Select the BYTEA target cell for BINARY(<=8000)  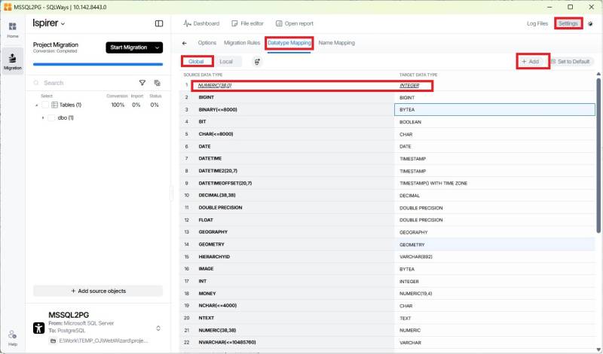coord(494,109)
